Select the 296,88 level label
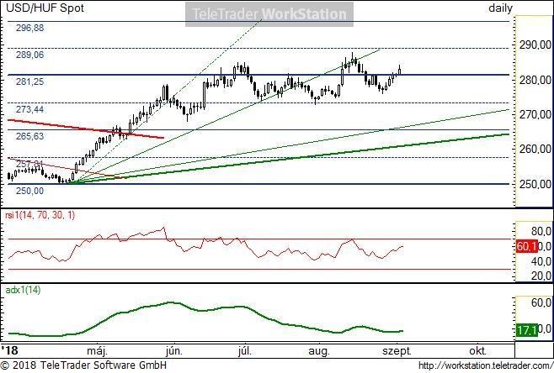554x373 pixels. click(30, 28)
